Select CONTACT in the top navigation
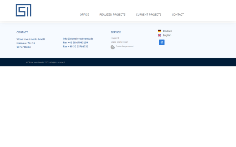Viewport: 236px width, 147px height. coord(178,15)
